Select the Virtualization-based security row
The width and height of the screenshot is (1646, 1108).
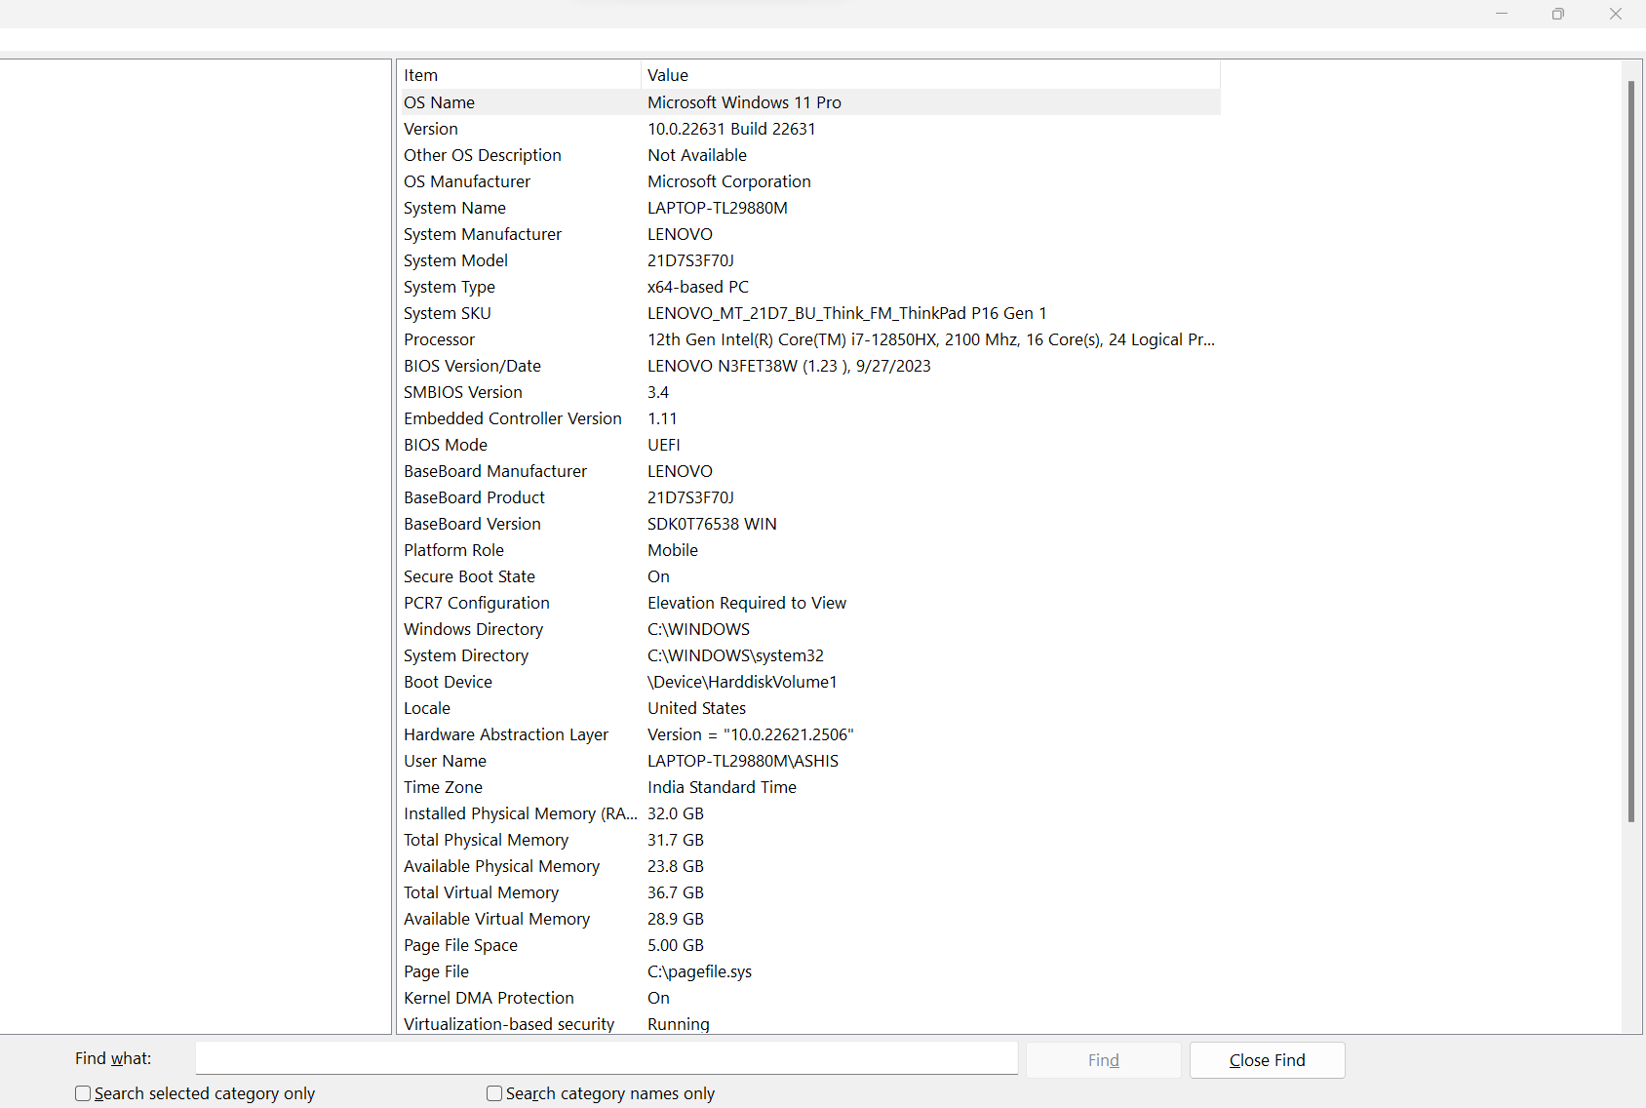(810, 1024)
